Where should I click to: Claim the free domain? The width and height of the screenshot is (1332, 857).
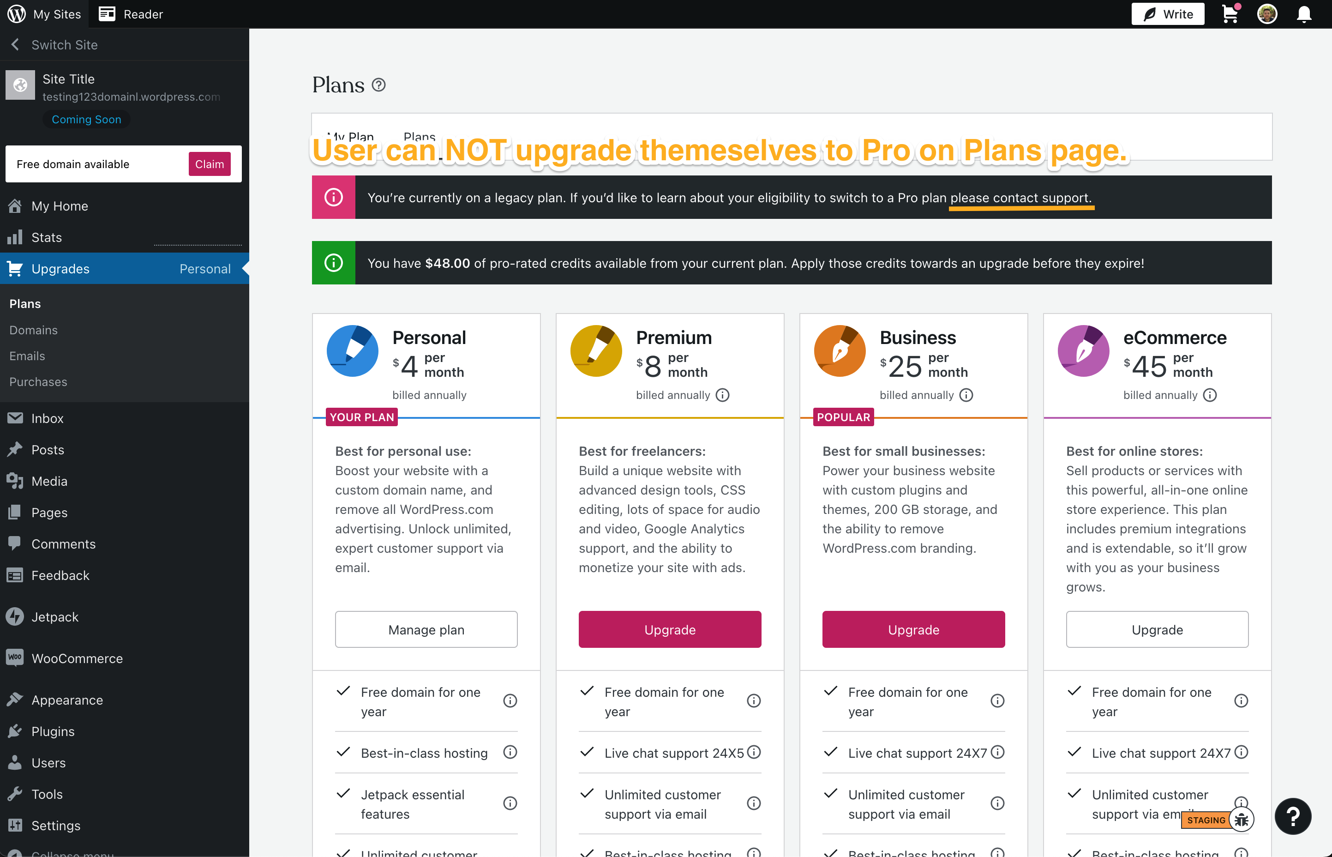point(209,163)
